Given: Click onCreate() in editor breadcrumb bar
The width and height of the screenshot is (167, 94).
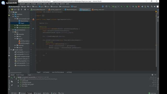Looking at the screenshot, I should 46,72.
